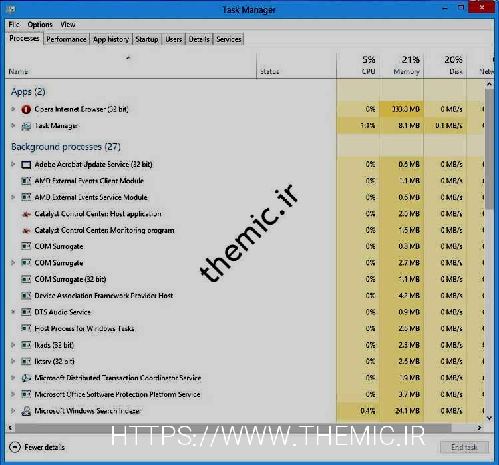Click Catalyst Control Center Host application icon
The width and height of the screenshot is (499, 465).
[x=26, y=214]
